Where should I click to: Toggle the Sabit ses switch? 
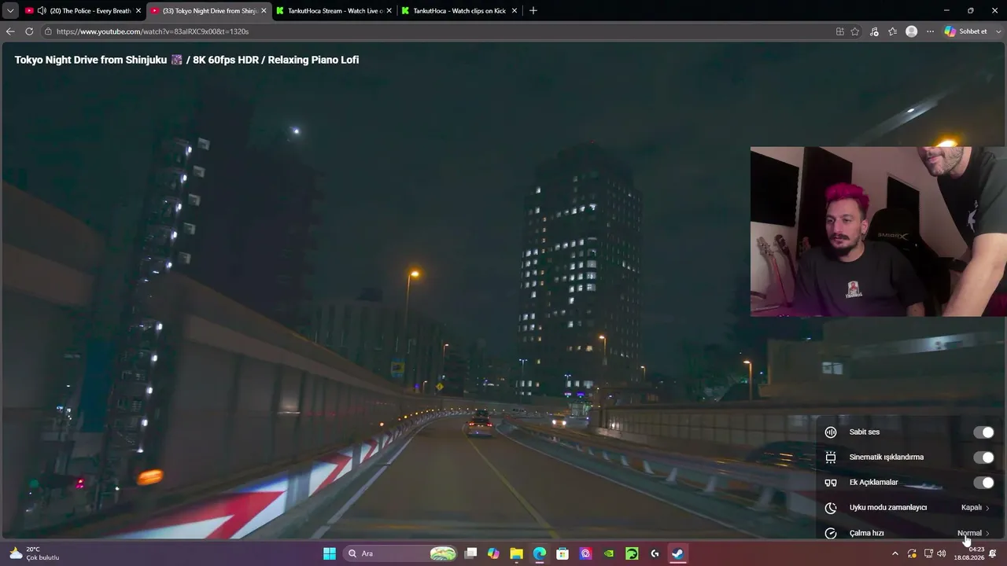983,432
